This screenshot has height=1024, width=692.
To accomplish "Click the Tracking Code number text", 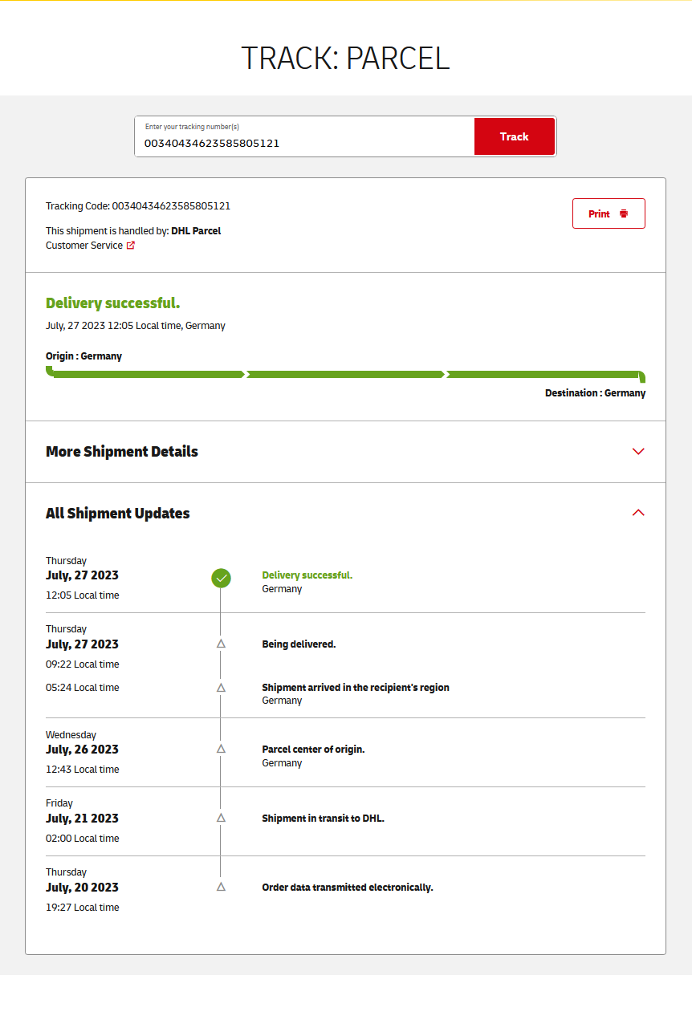I will (171, 206).
